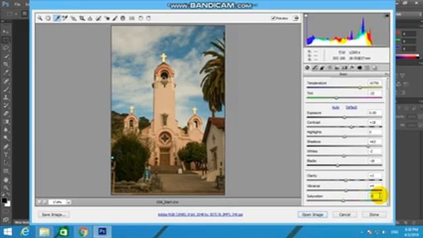Select the Crop tool in Camera Raw
This screenshot has width=423, height=238.
pyautogui.click(x=82, y=18)
